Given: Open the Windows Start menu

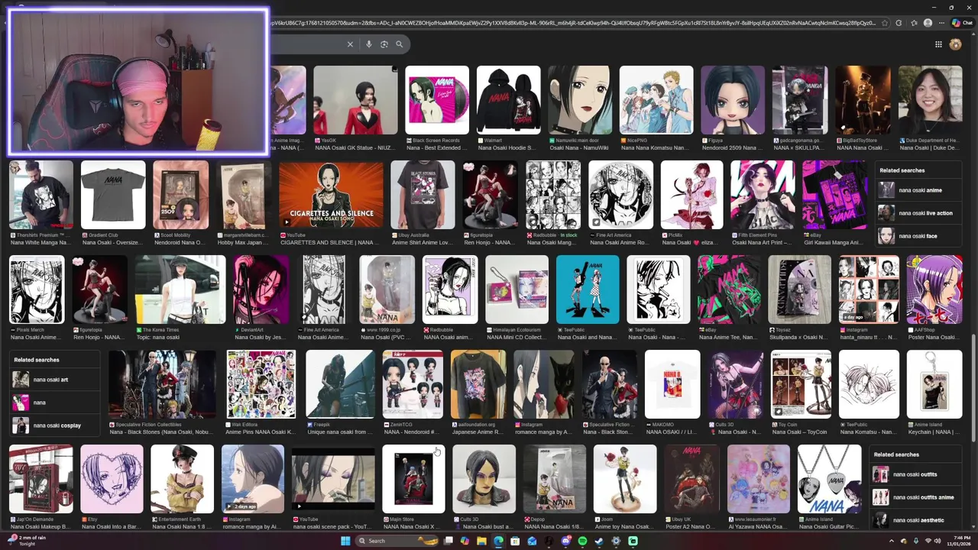Looking at the screenshot, I should [x=345, y=541].
